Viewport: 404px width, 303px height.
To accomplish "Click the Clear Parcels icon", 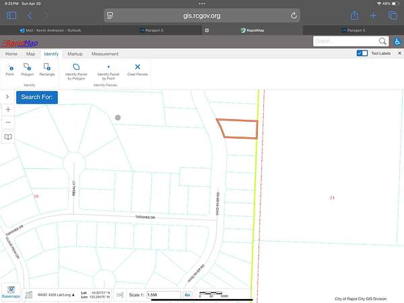I will tap(137, 67).
